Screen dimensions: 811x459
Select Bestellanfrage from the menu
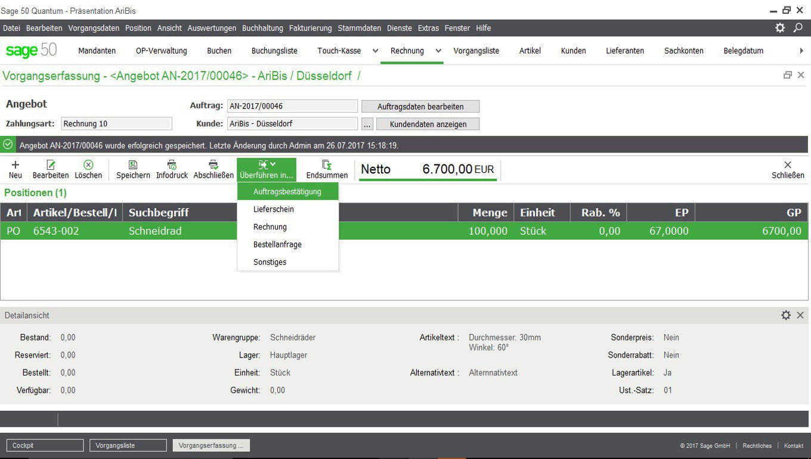tap(287, 244)
